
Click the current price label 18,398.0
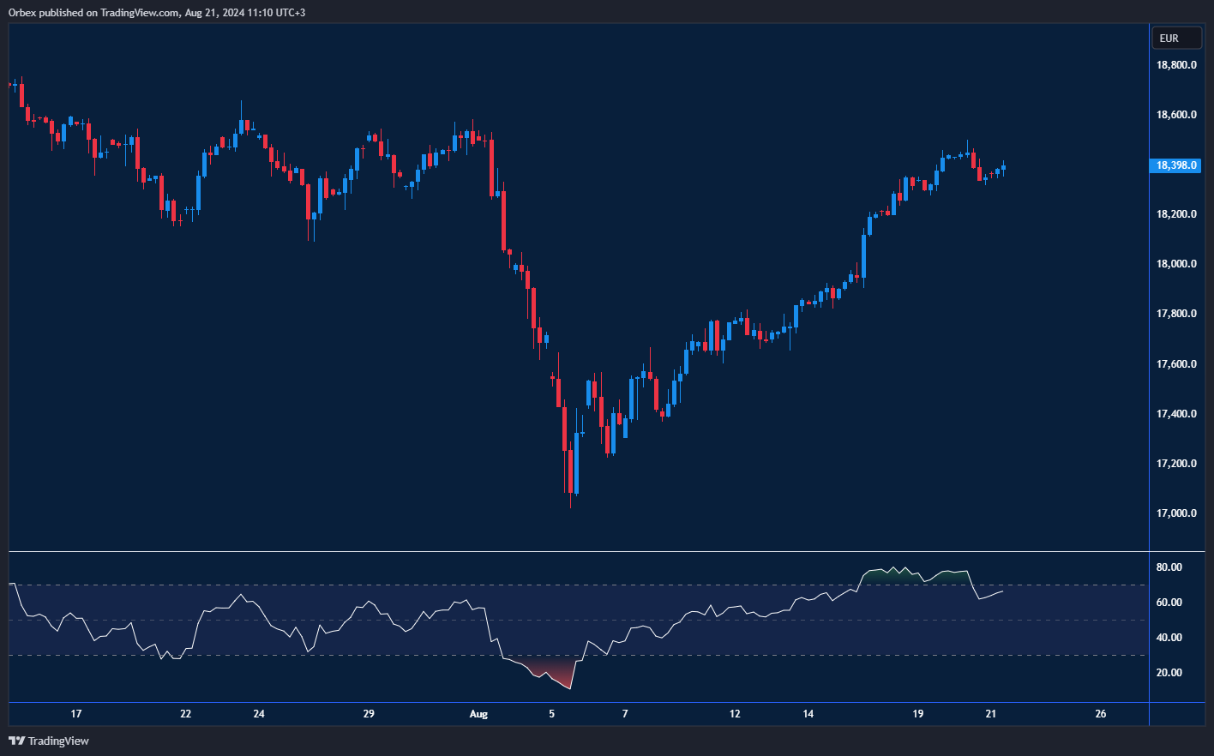pyautogui.click(x=1175, y=165)
